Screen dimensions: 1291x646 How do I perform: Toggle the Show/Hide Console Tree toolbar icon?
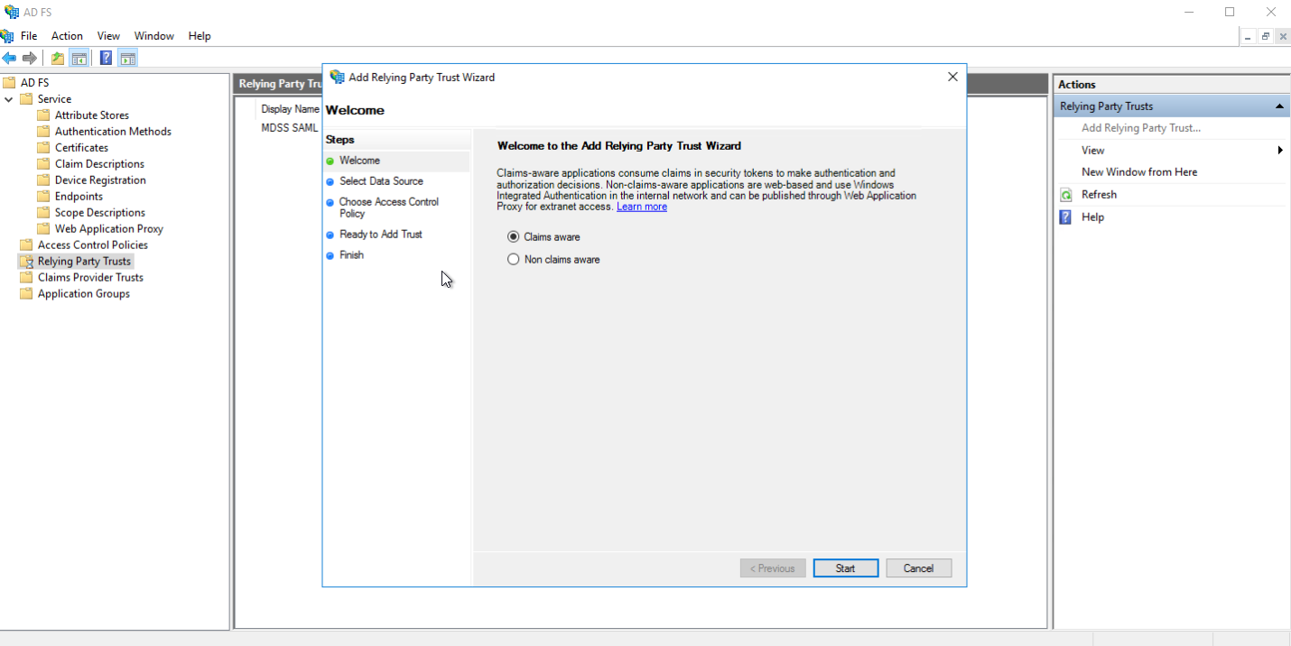tap(79, 59)
